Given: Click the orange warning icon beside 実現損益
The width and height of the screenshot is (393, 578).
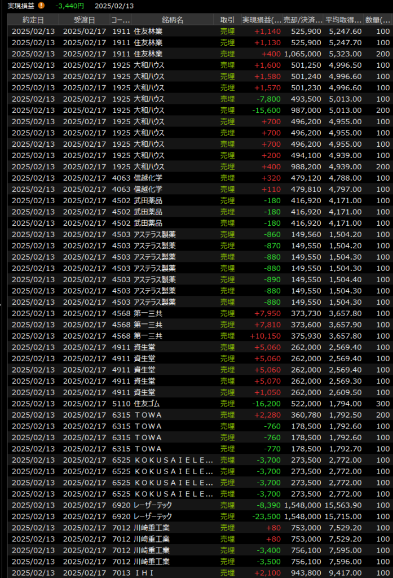Looking at the screenshot, I should coord(41,6).
